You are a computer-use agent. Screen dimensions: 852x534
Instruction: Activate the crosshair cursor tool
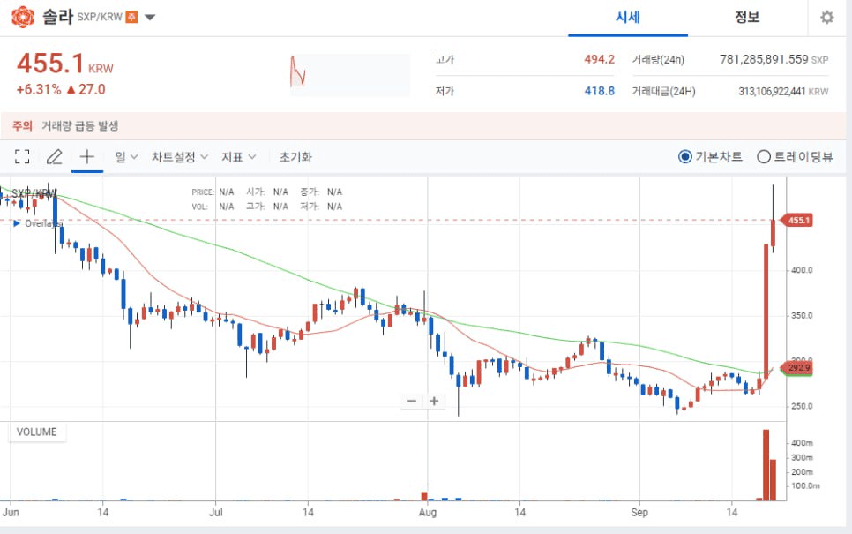point(87,157)
